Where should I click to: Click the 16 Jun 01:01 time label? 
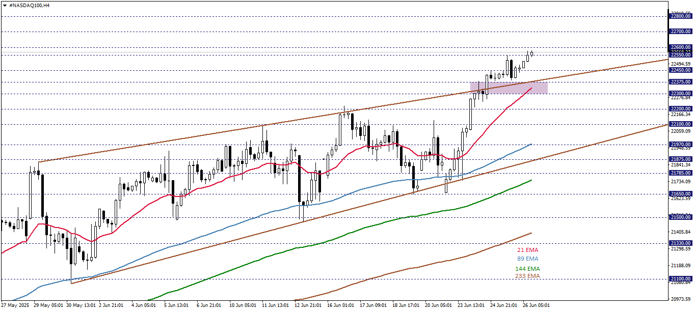(x=342, y=305)
